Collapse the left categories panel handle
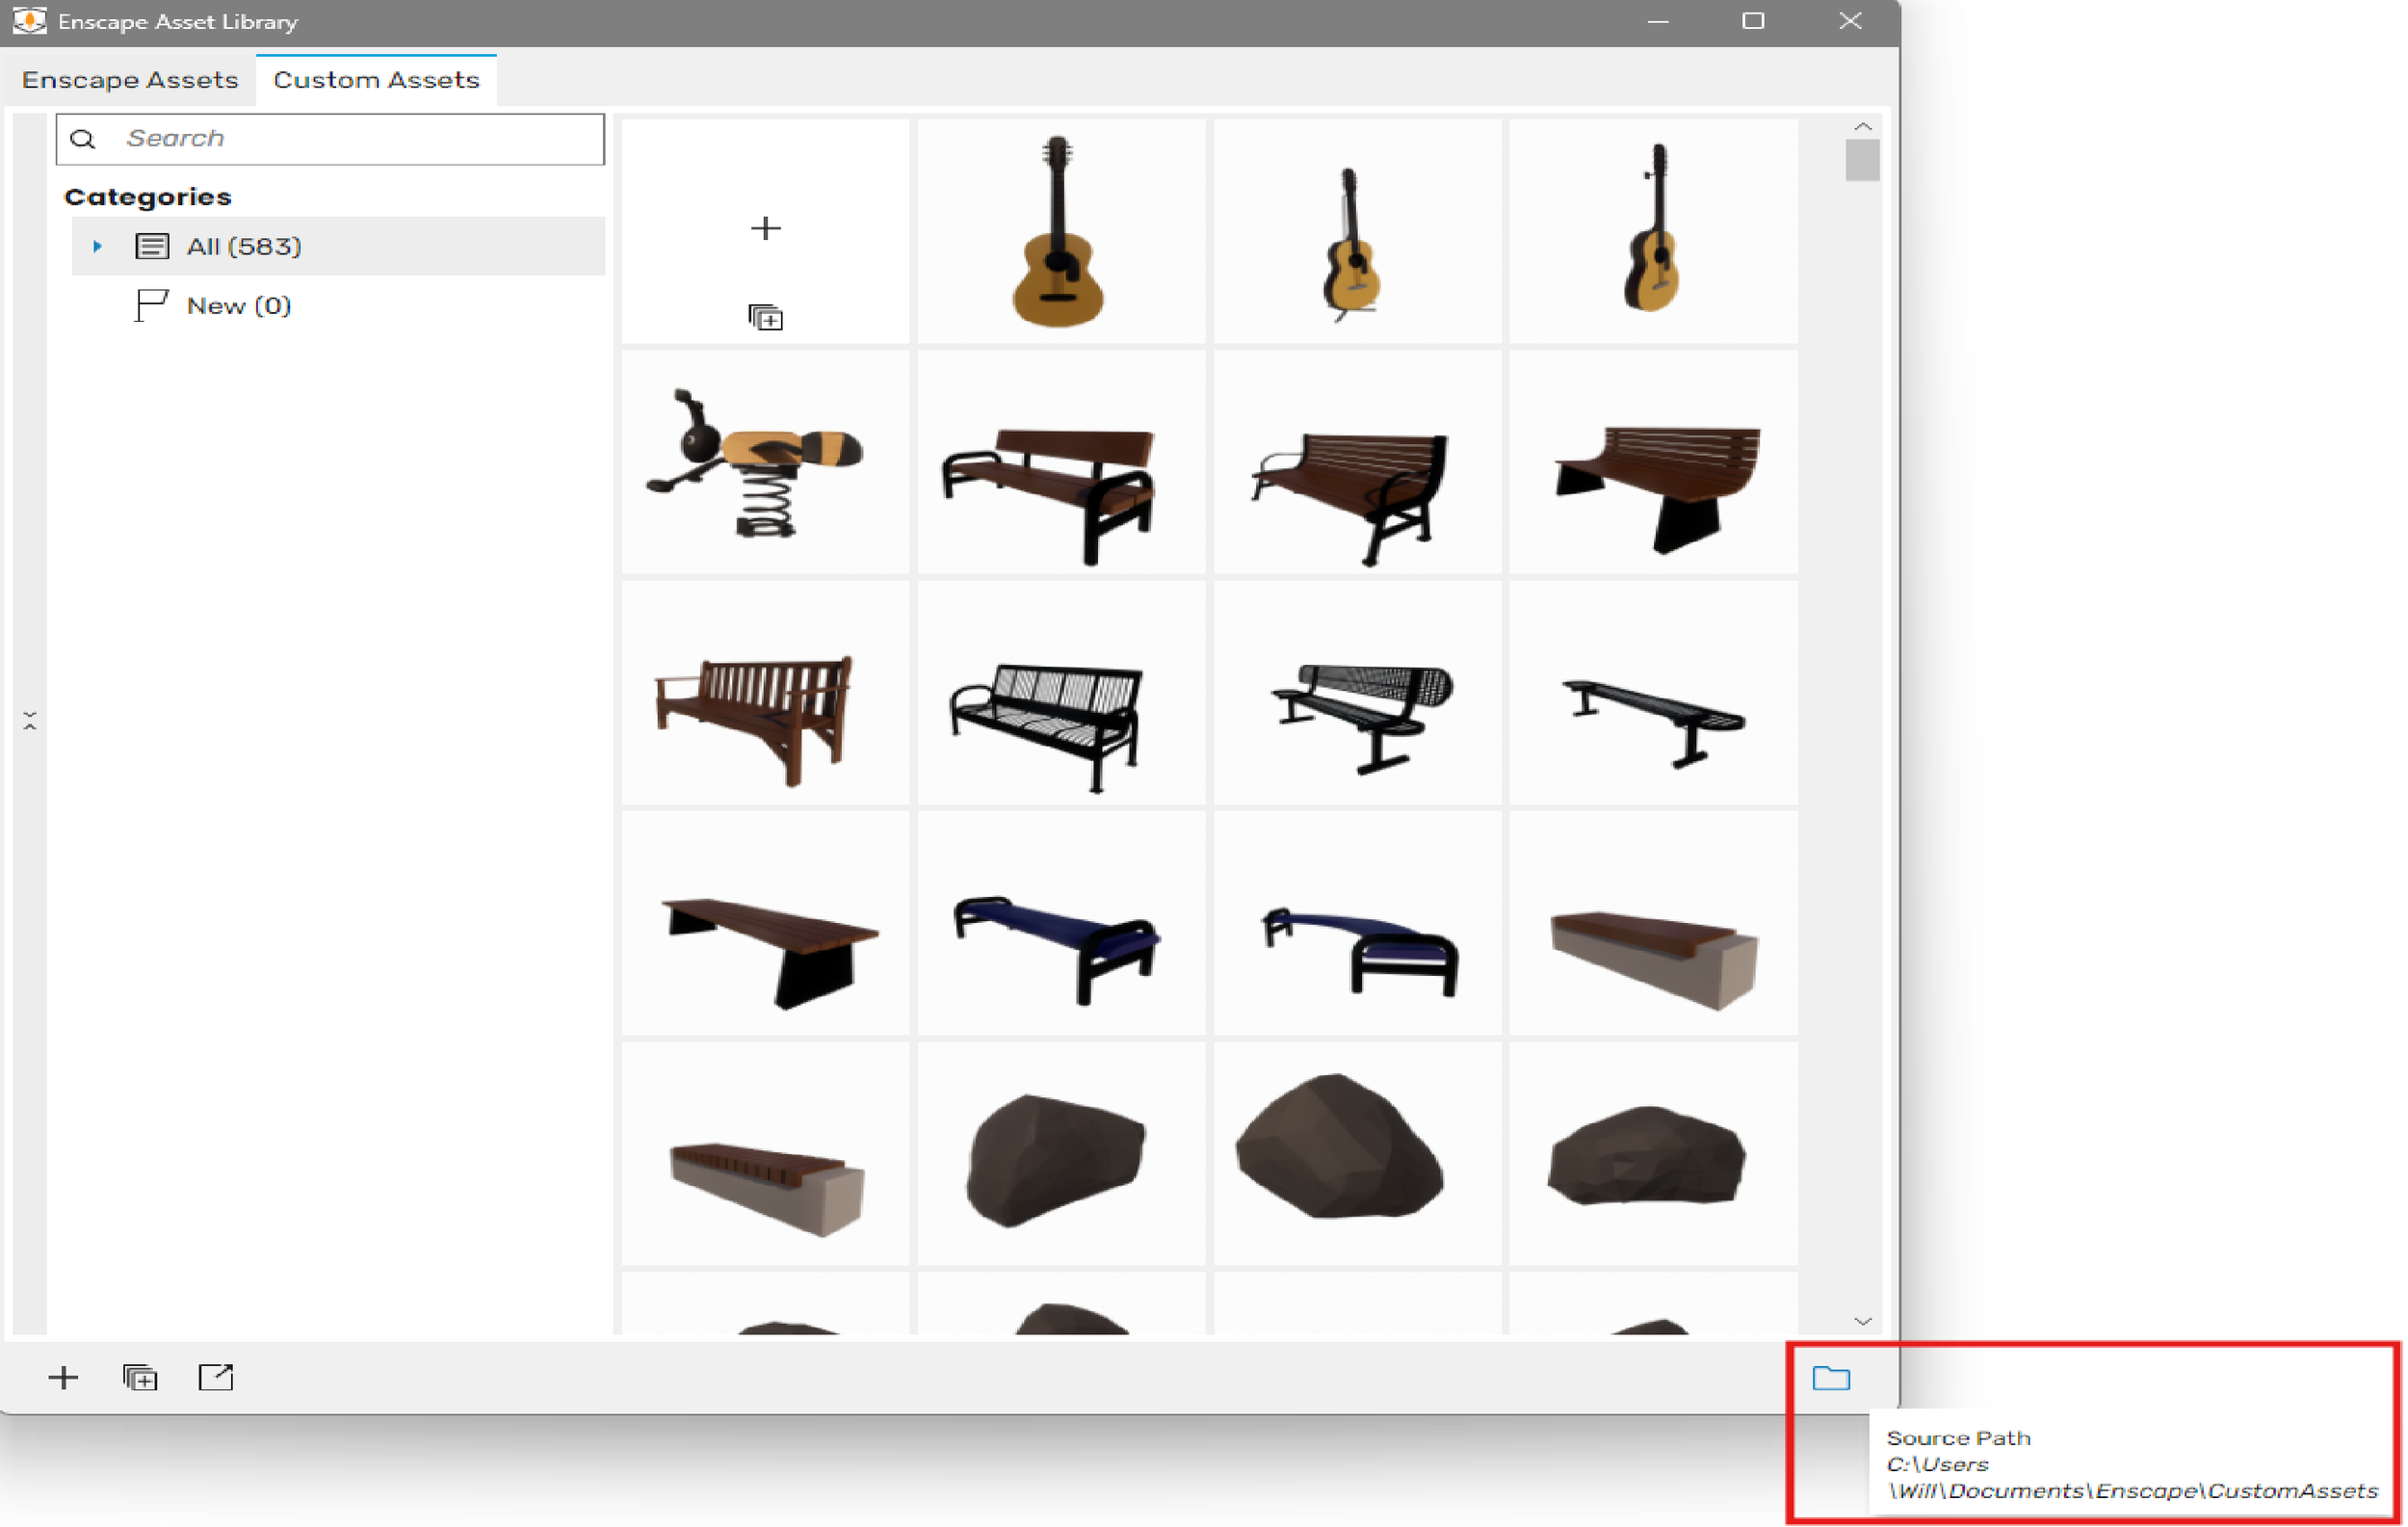Screen dimensions: 2408x1527 (30, 720)
